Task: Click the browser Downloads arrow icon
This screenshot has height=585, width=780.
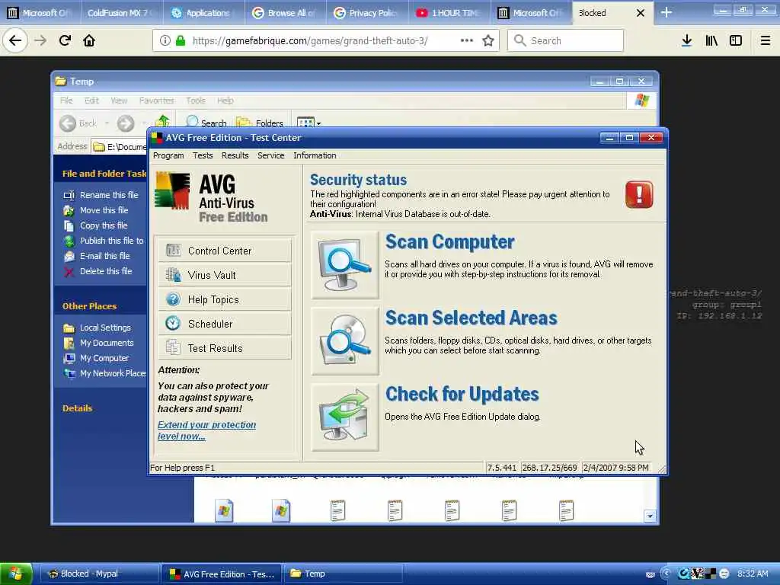Action: click(x=686, y=41)
